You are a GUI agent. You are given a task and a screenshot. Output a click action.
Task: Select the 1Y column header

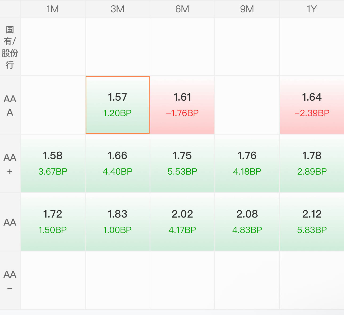[312, 9]
